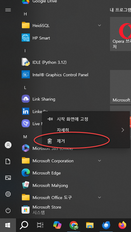Open Microsoft Mahjong icon
131x232 pixels.
(x=26, y=185)
